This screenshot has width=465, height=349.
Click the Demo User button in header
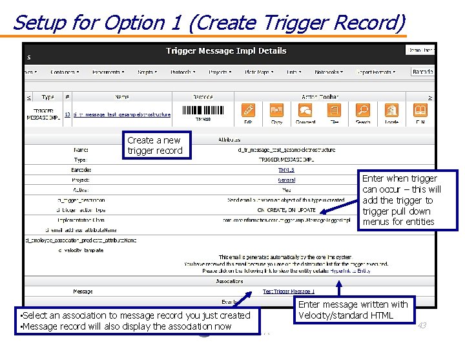420,50
